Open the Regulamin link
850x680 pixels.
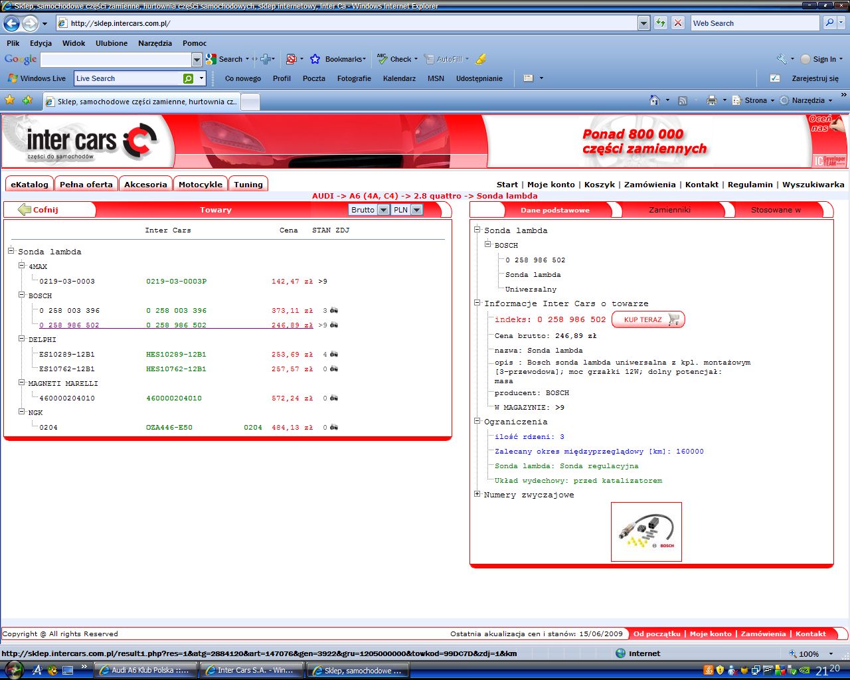point(750,185)
